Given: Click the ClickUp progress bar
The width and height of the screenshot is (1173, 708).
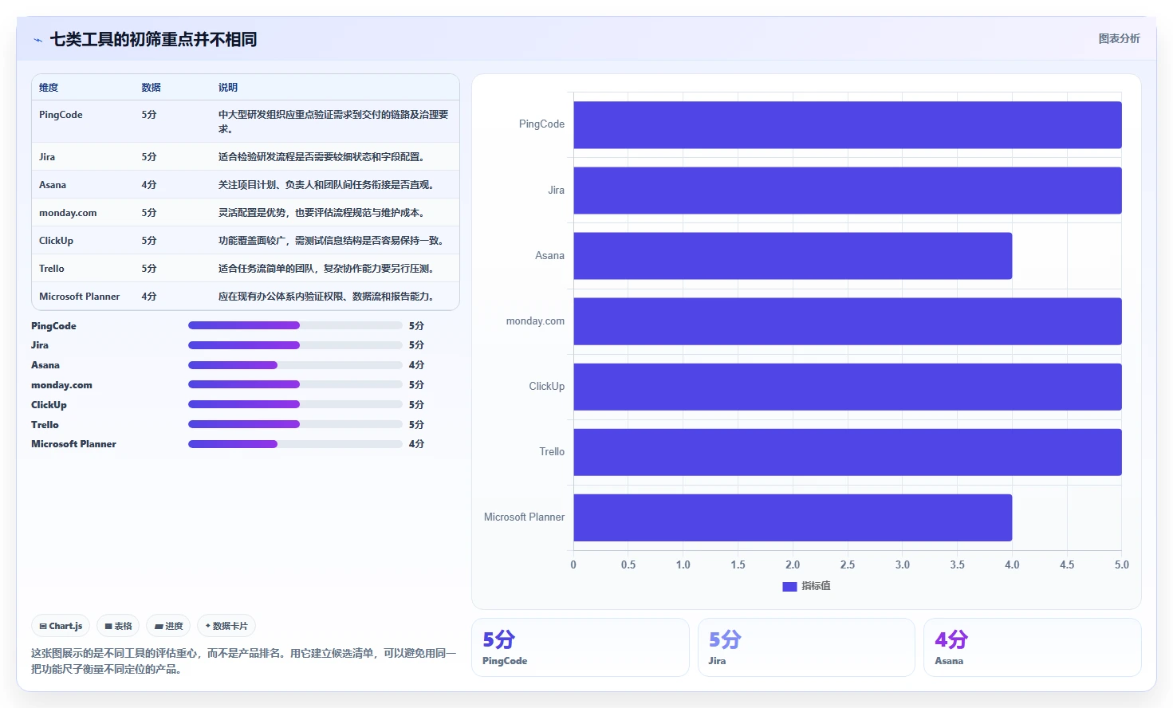Looking at the screenshot, I should [295, 404].
